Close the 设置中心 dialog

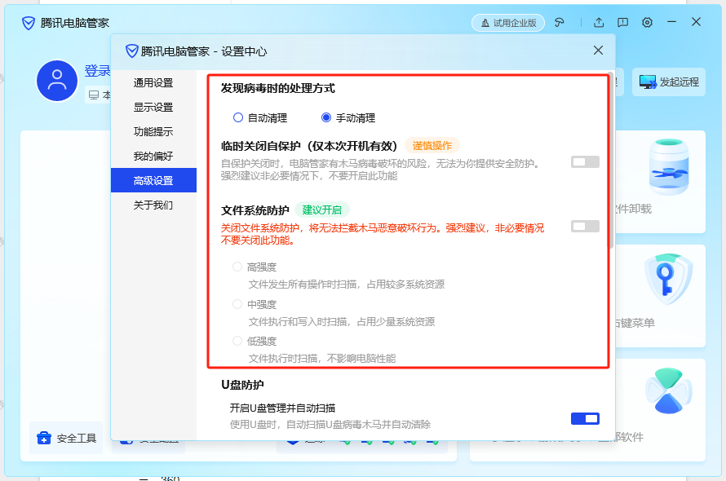click(598, 51)
